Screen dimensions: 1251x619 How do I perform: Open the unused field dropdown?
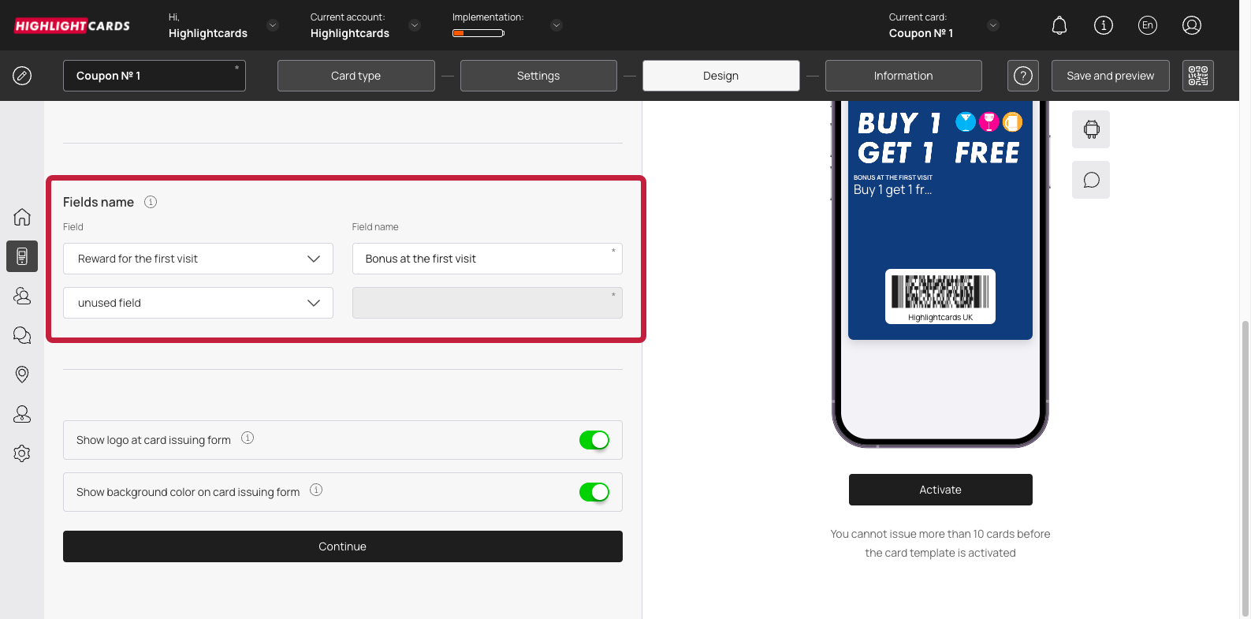click(198, 303)
